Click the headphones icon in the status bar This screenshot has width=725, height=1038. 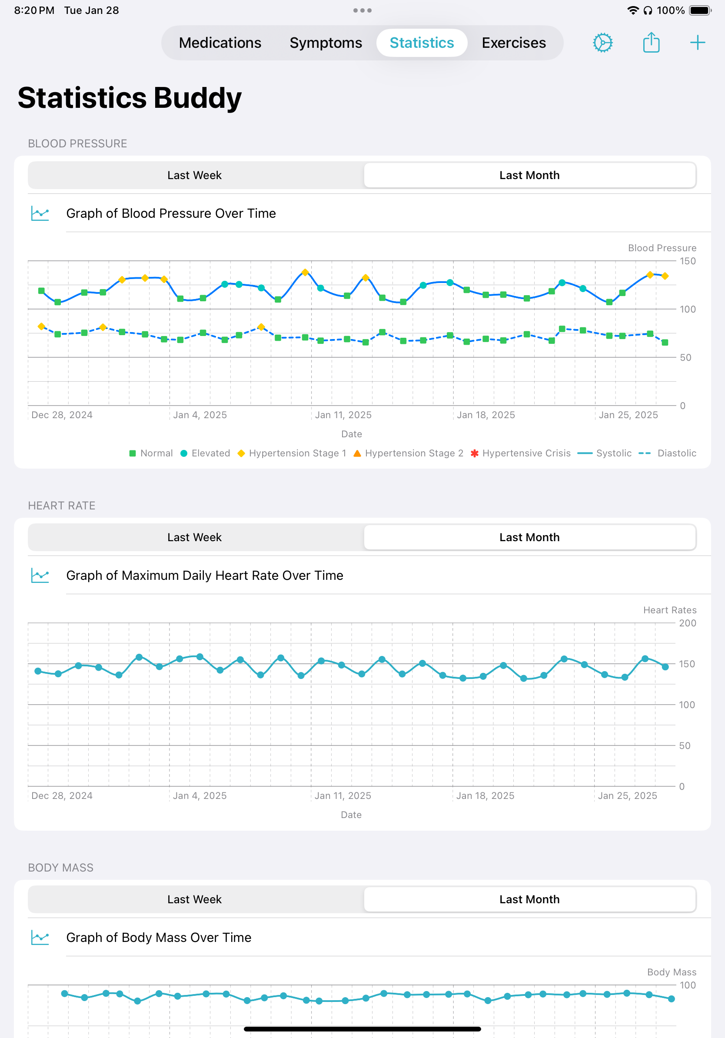click(x=648, y=10)
